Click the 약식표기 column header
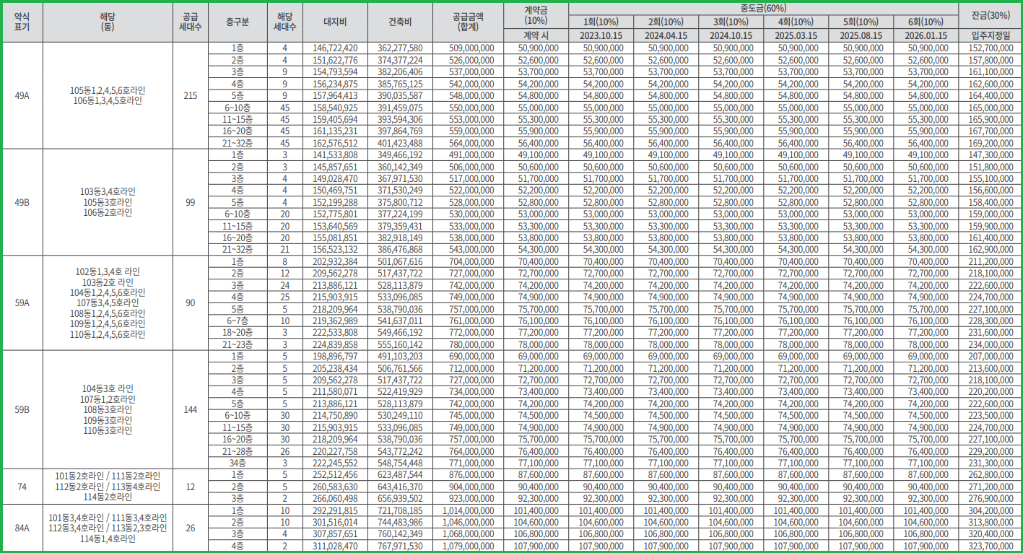 point(22,22)
